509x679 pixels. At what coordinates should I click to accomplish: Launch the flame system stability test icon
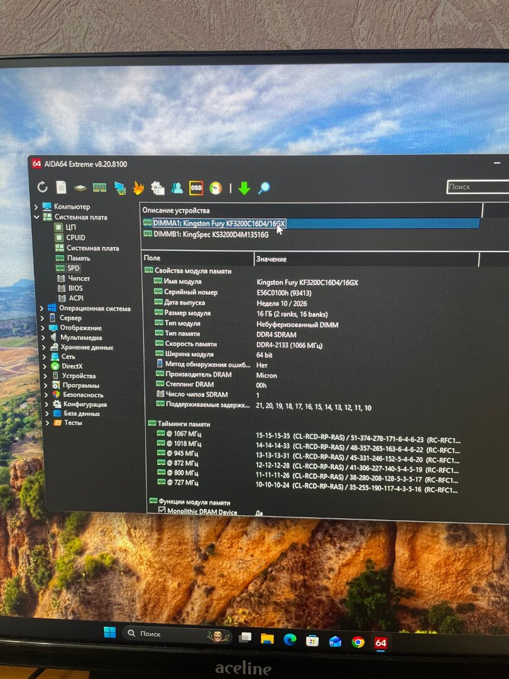tap(138, 188)
